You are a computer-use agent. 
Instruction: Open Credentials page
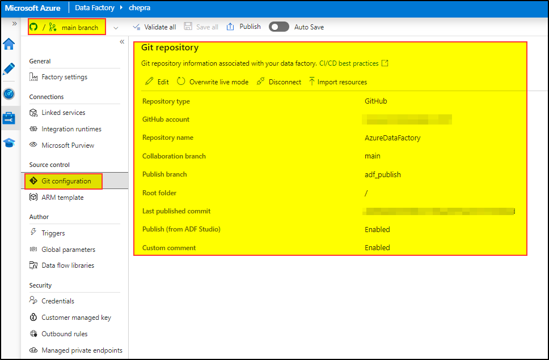[58, 301]
